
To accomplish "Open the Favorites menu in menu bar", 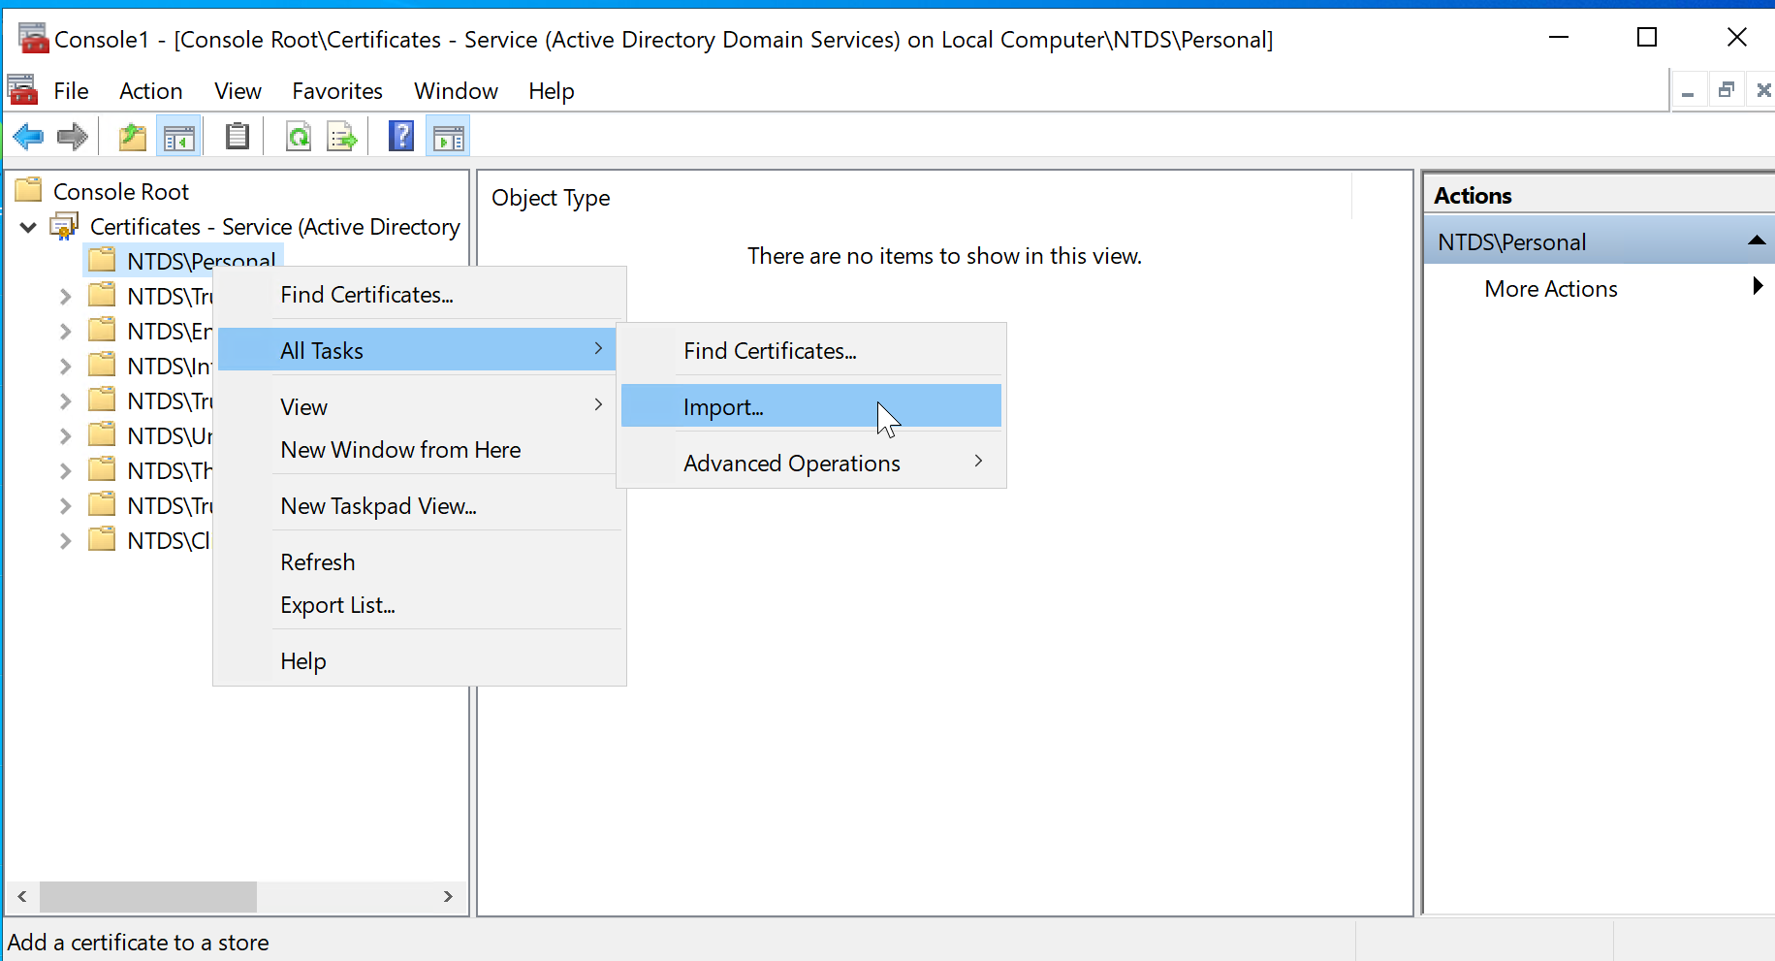I will coord(337,91).
